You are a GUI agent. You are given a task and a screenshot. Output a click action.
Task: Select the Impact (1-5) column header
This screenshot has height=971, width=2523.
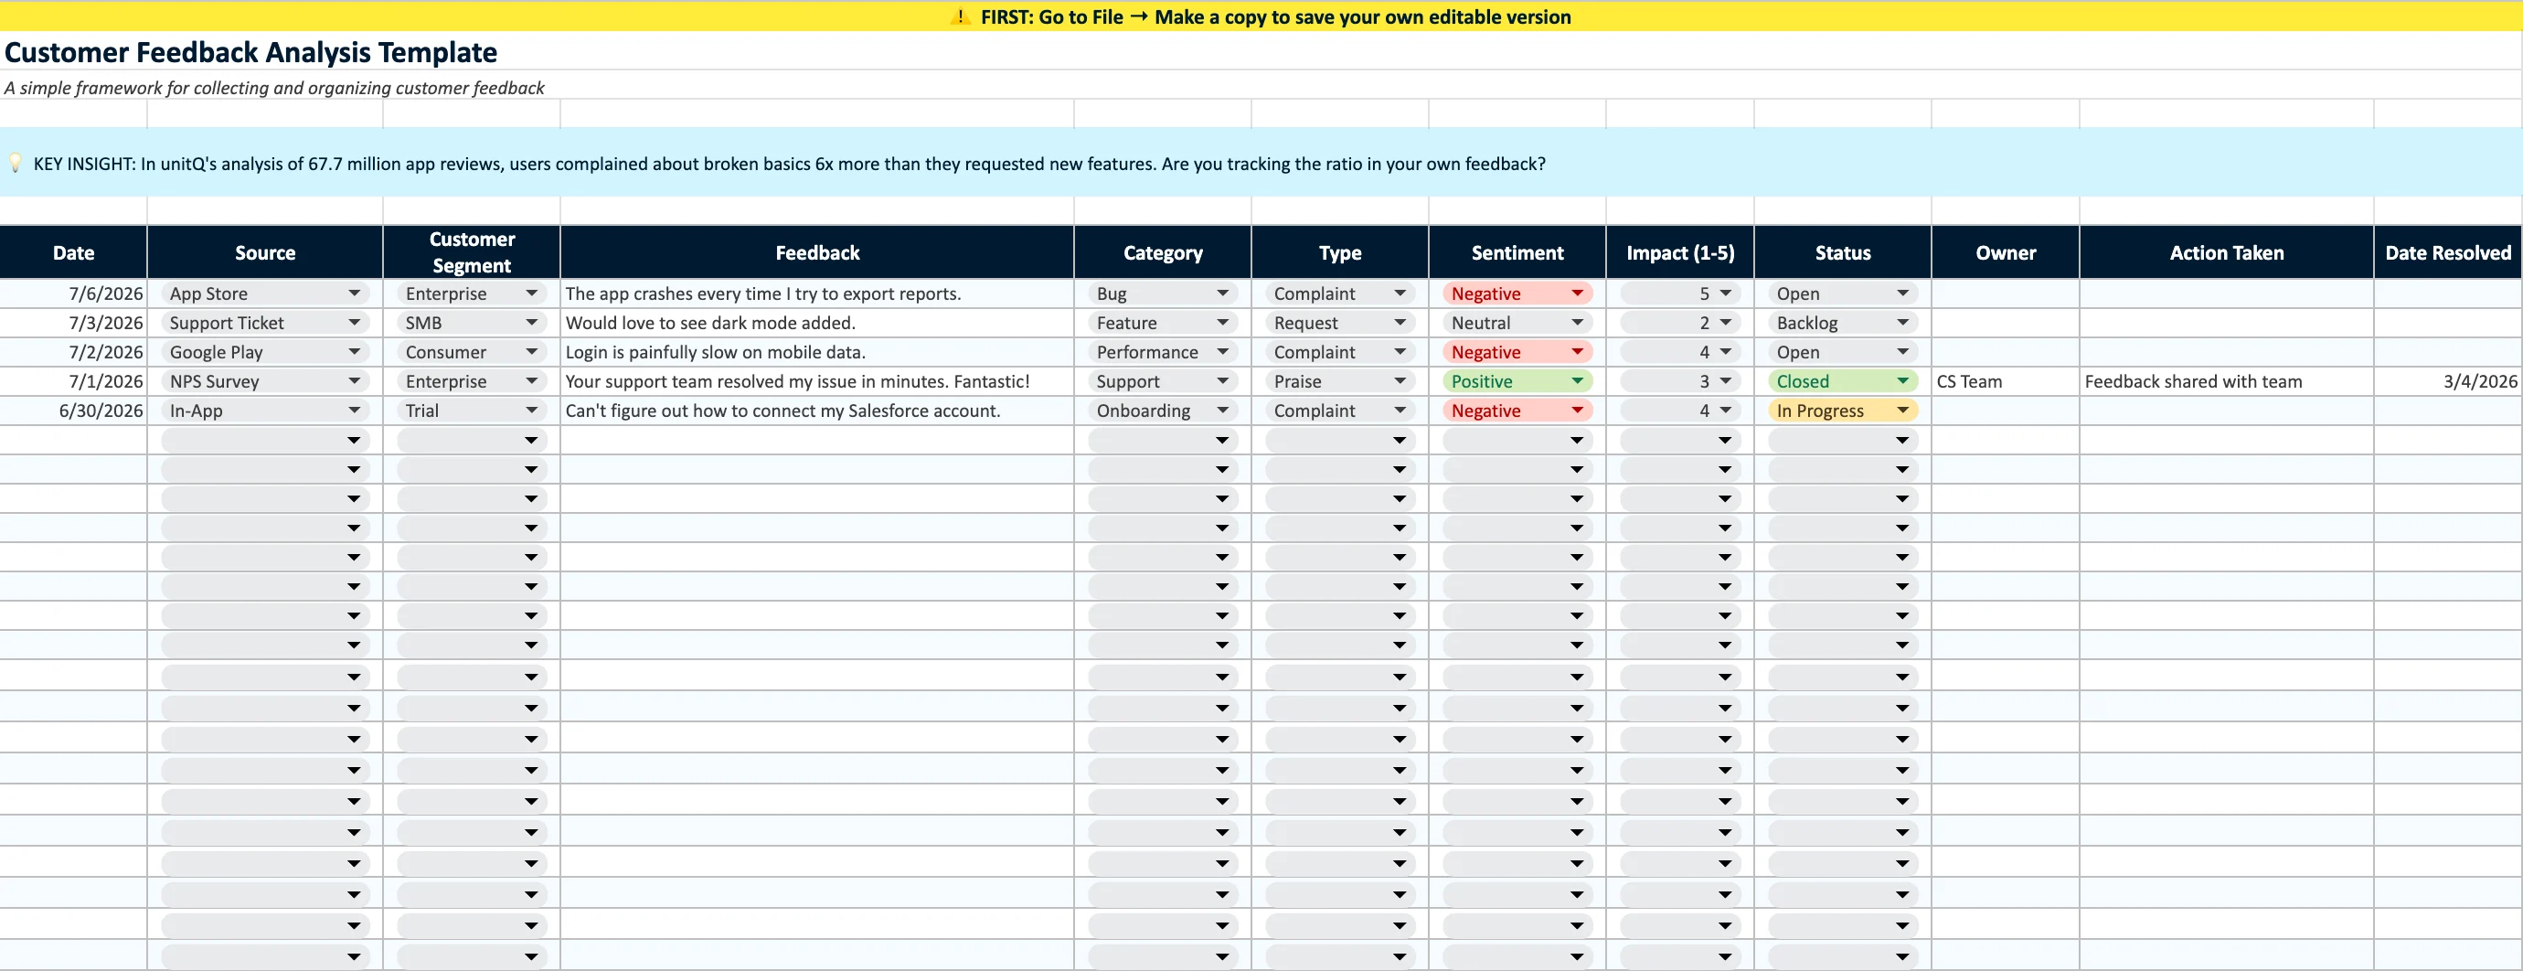pos(1680,252)
